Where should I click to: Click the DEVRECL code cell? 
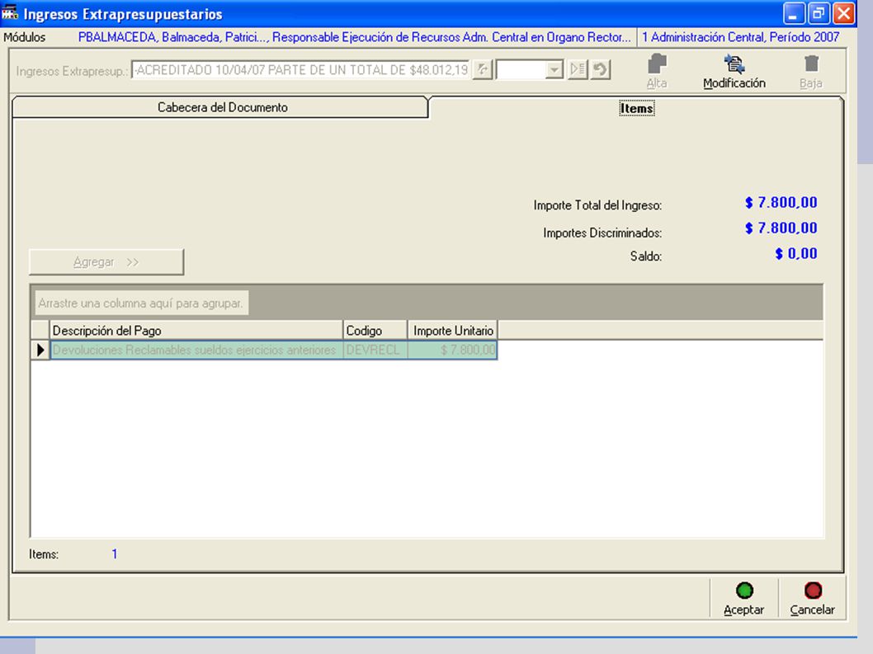[375, 351]
